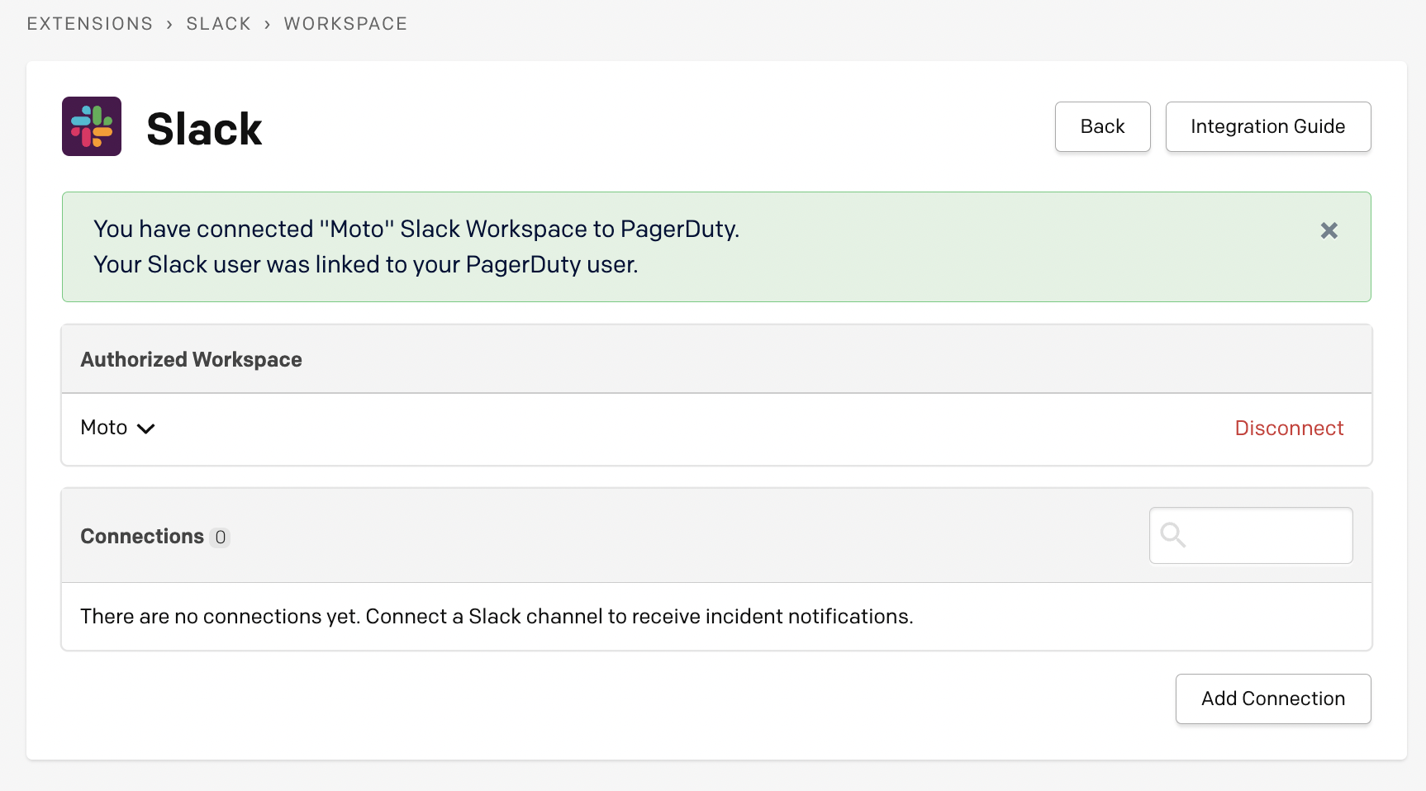Dismiss the green success notification
Viewport: 1426px width, 791px height.
pyautogui.click(x=1329, y=230)
